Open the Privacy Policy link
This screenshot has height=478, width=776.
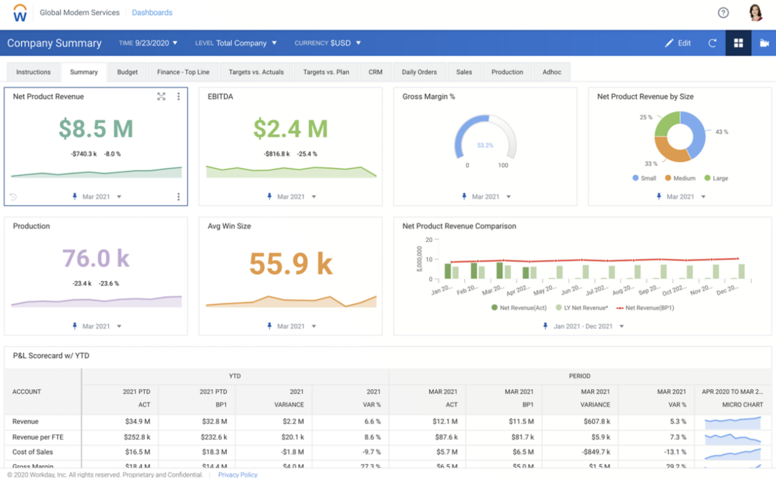point(238,475)
